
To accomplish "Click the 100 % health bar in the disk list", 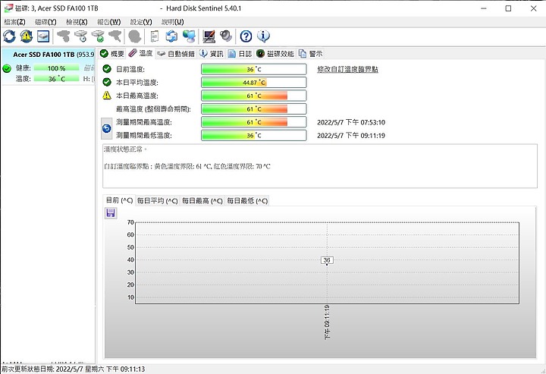I will click(x=56, y=68).
